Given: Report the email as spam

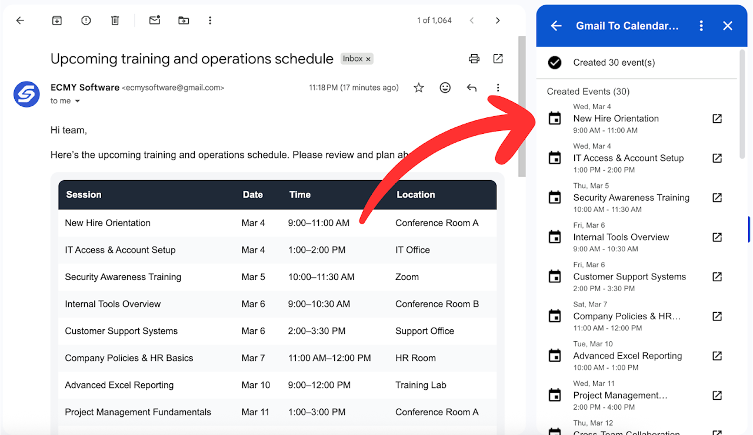Looking at the screenshot, I should [85, 20].
